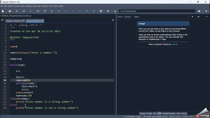This screenshot has height=118, width=210.
Task: Step out / run until return icon
Action: (80, 11)
